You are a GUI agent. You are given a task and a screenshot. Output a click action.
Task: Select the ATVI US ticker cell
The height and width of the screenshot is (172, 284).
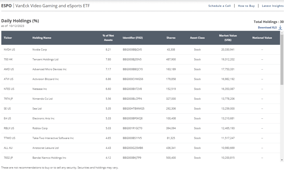pyautogui.click(x=9, y=79)
